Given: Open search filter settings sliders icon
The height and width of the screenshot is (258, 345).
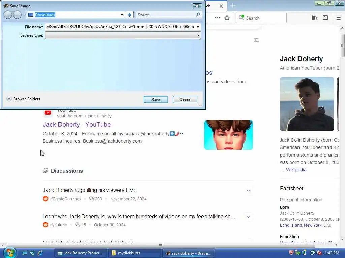Looking at the screenshot, I should click(x=256, y=40).
